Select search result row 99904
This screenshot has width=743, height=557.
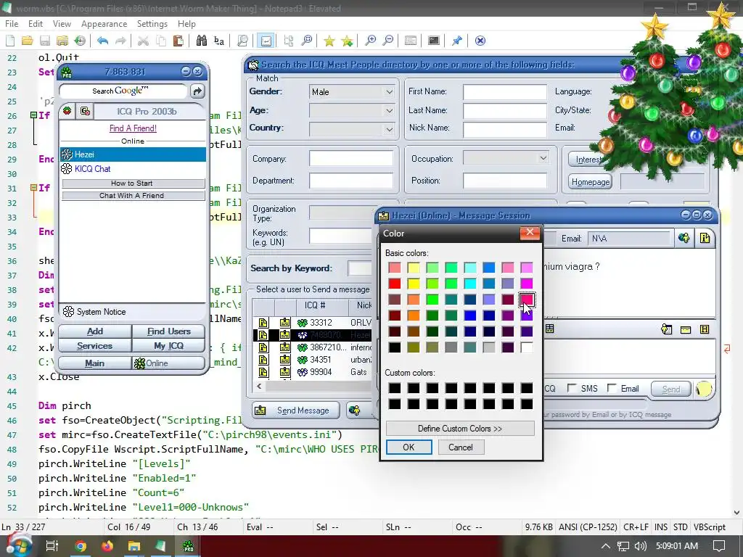click(313, 372)
